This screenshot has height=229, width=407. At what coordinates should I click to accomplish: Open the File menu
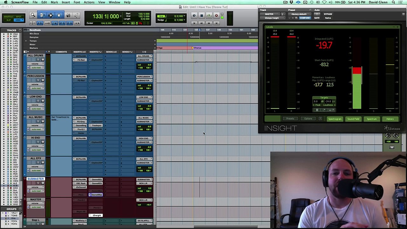(35, 2)
